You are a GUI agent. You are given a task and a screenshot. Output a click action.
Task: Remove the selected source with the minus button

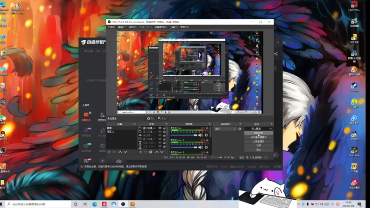pyautogui.click(x=146, y=152)
